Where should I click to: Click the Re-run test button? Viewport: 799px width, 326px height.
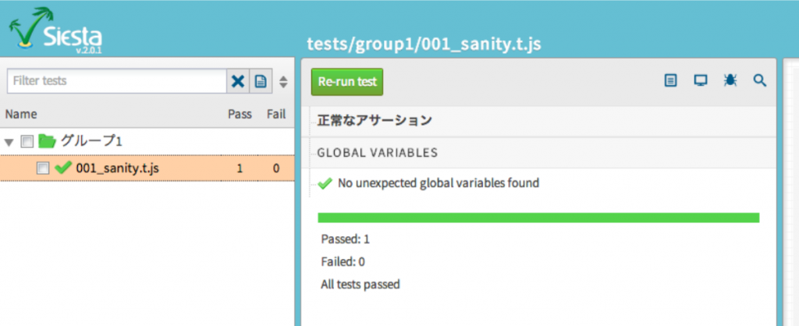click(347, 81)
